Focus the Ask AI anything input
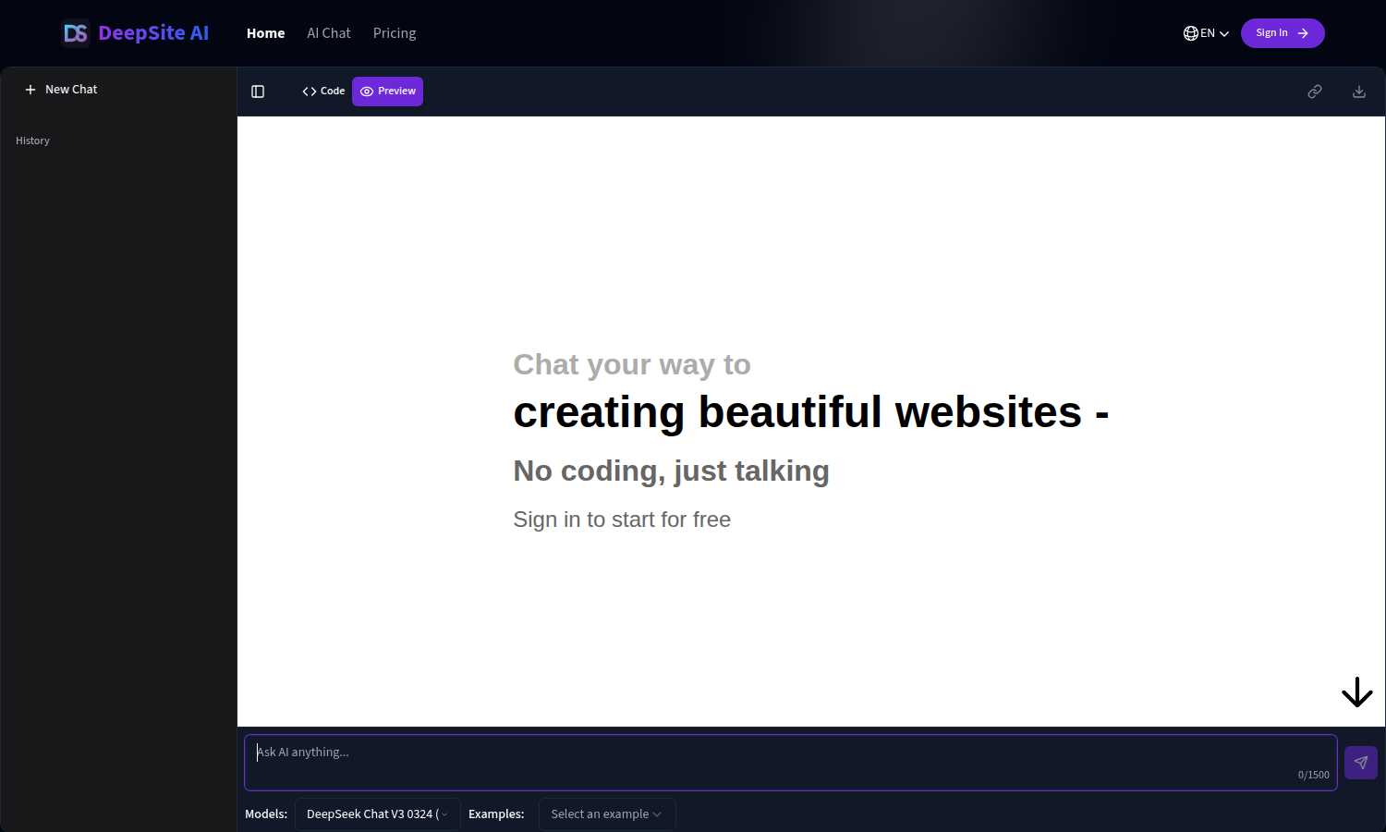This screenshot has width=1386, height=832. [x=791, y=763]
